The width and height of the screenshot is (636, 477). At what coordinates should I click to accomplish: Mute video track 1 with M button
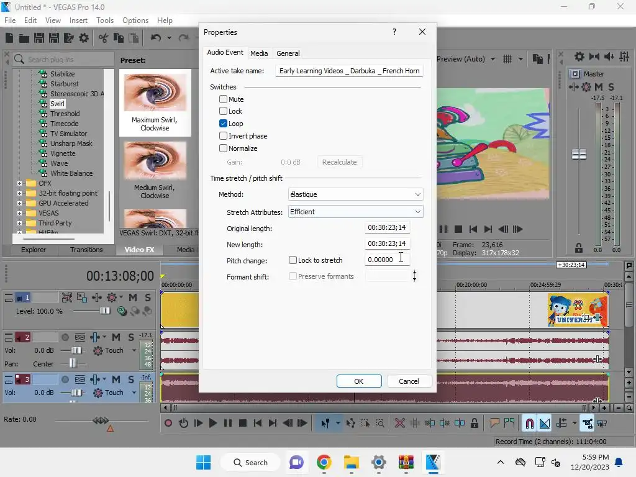(x=133, y=298)
